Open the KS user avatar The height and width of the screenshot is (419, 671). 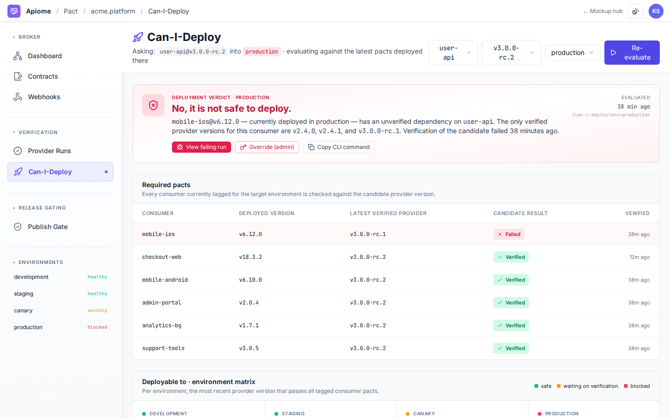(656, 11)
